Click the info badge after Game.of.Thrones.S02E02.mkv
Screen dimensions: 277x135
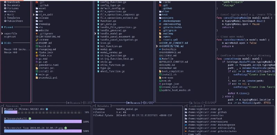pos(47,109)
